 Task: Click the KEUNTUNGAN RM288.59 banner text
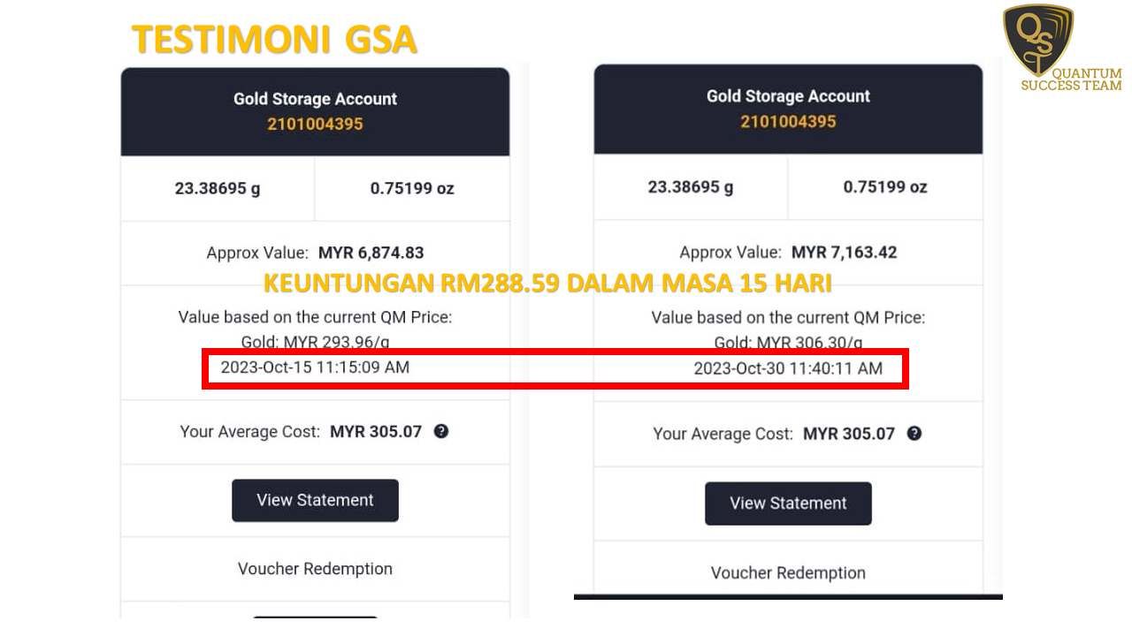(x=547, y=284)
